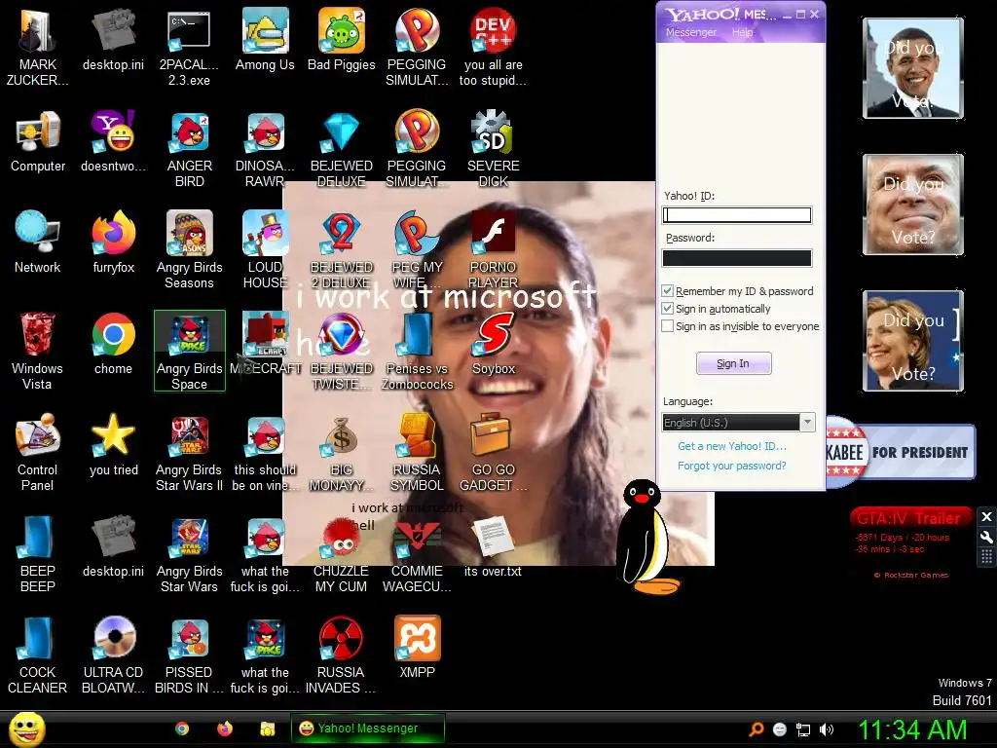The width and height of the screenshot is (997, 748).
Task: Expand the Language dropdown in Yahoo Messenger
Action: click(807, 423)
